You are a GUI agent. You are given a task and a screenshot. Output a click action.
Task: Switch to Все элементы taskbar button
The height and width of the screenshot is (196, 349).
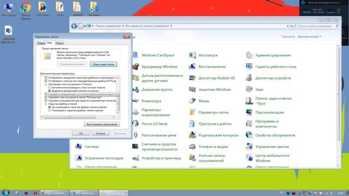pyautogui.click(x=85, y=193)
